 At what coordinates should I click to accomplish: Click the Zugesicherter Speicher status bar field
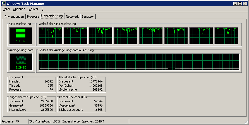click(x=95, y=121)
